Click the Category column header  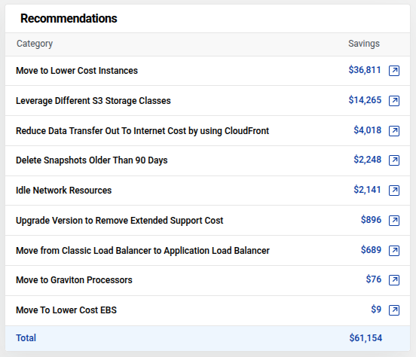click(x=35, y=44)
